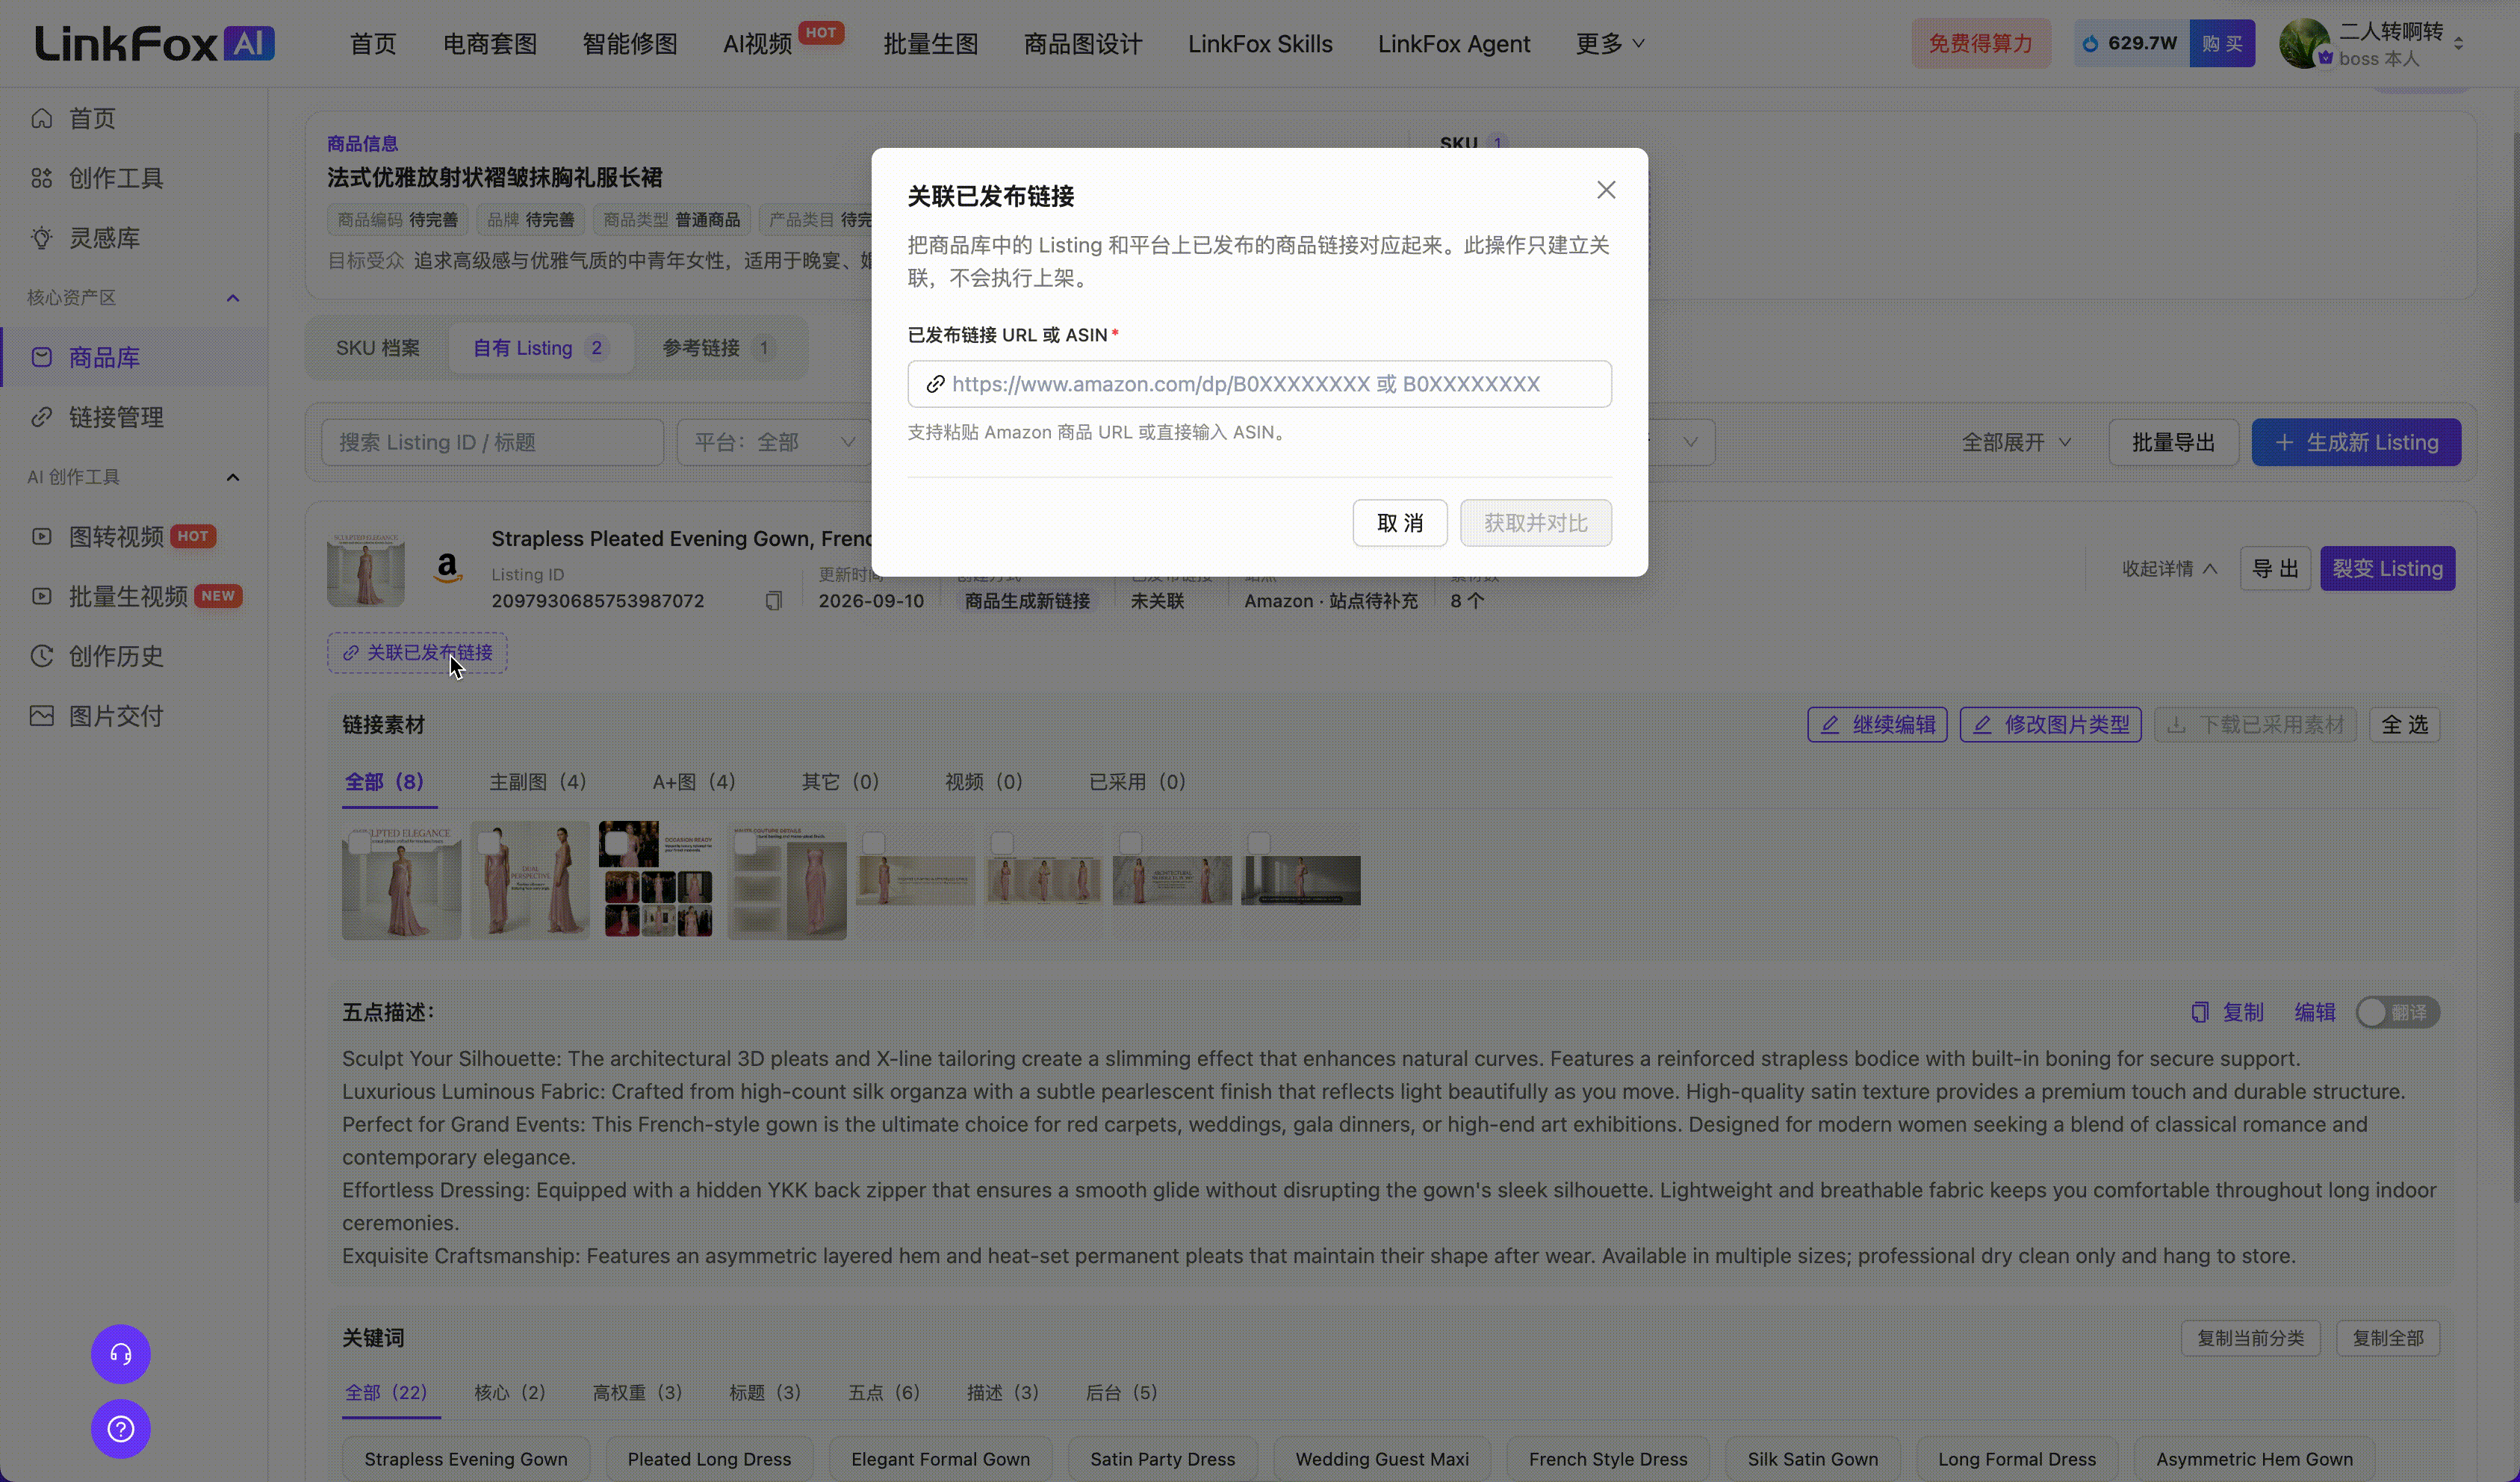Click the 搜索 Listing ID / 标题 search field
2520x1482 pixels.
(x=492, y=442)
